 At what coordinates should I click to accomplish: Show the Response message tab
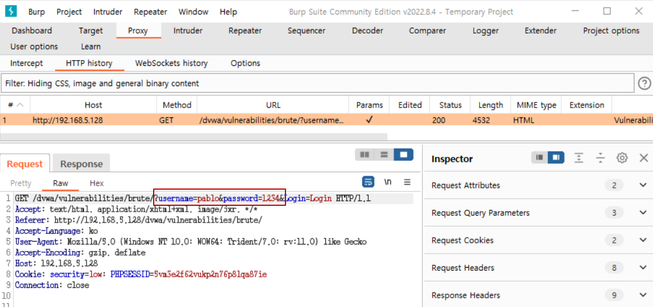(x=81, y=164)
